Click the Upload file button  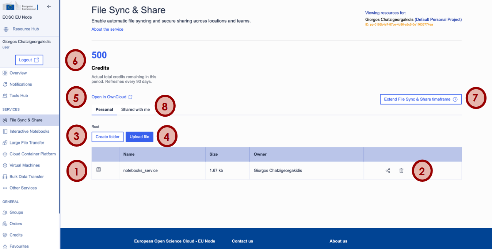(140, 137)
